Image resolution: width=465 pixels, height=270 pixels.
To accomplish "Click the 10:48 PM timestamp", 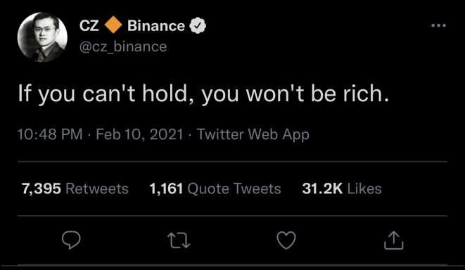I will pyautogui.click(x=50, y=134).
